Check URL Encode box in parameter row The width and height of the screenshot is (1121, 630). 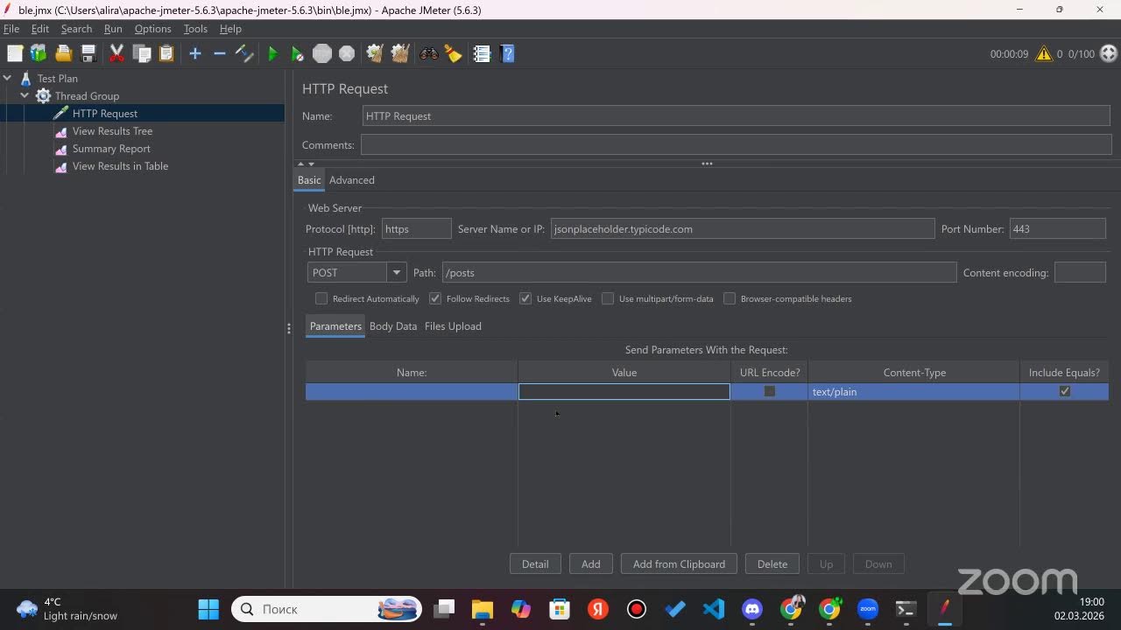point(770,391)
